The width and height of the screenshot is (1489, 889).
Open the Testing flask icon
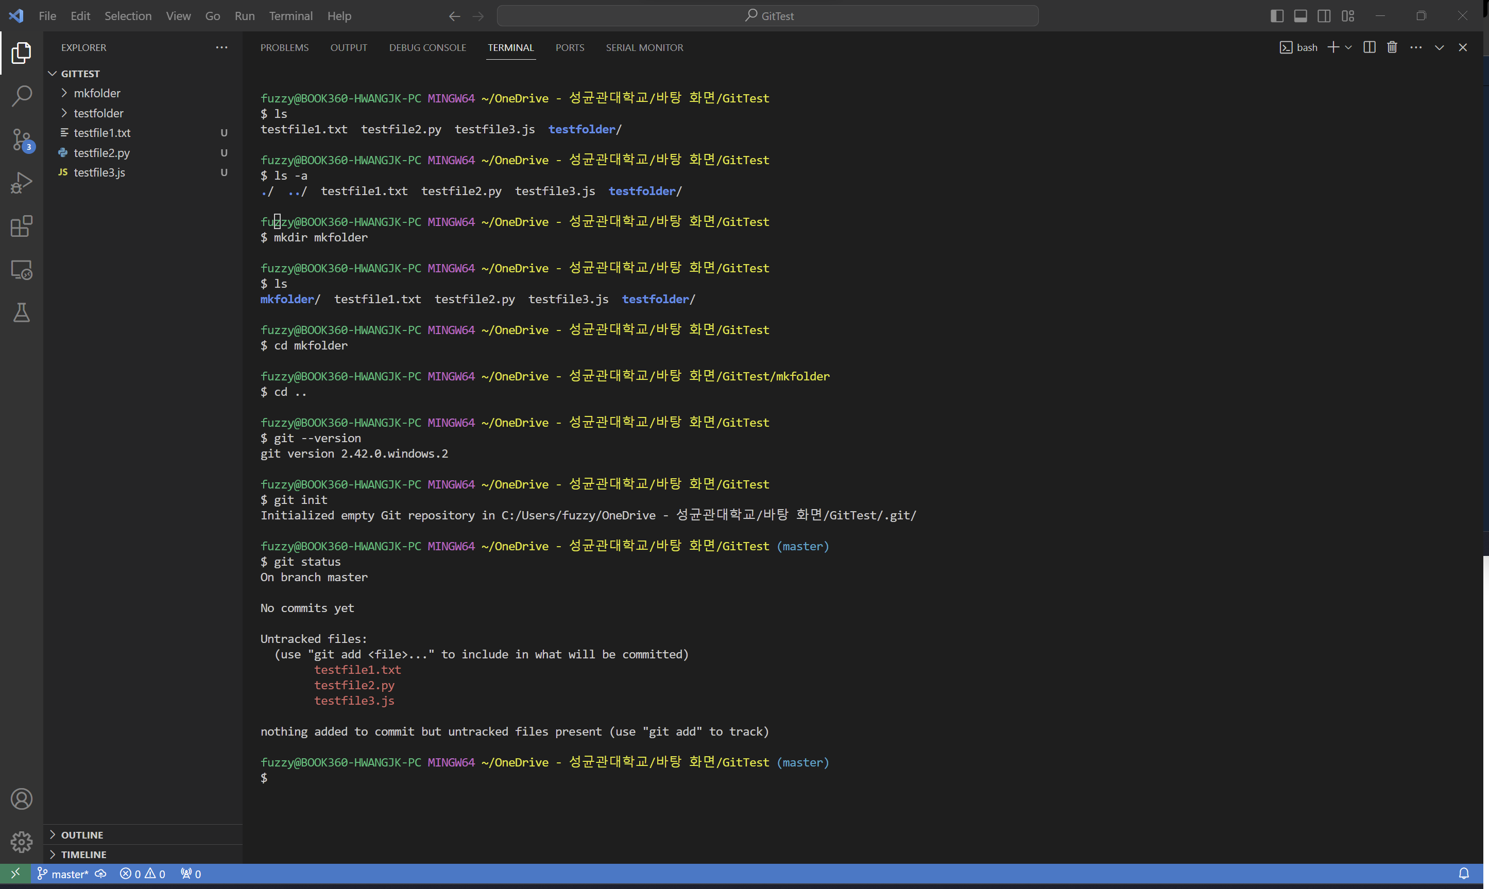click(x=22, y=312)
